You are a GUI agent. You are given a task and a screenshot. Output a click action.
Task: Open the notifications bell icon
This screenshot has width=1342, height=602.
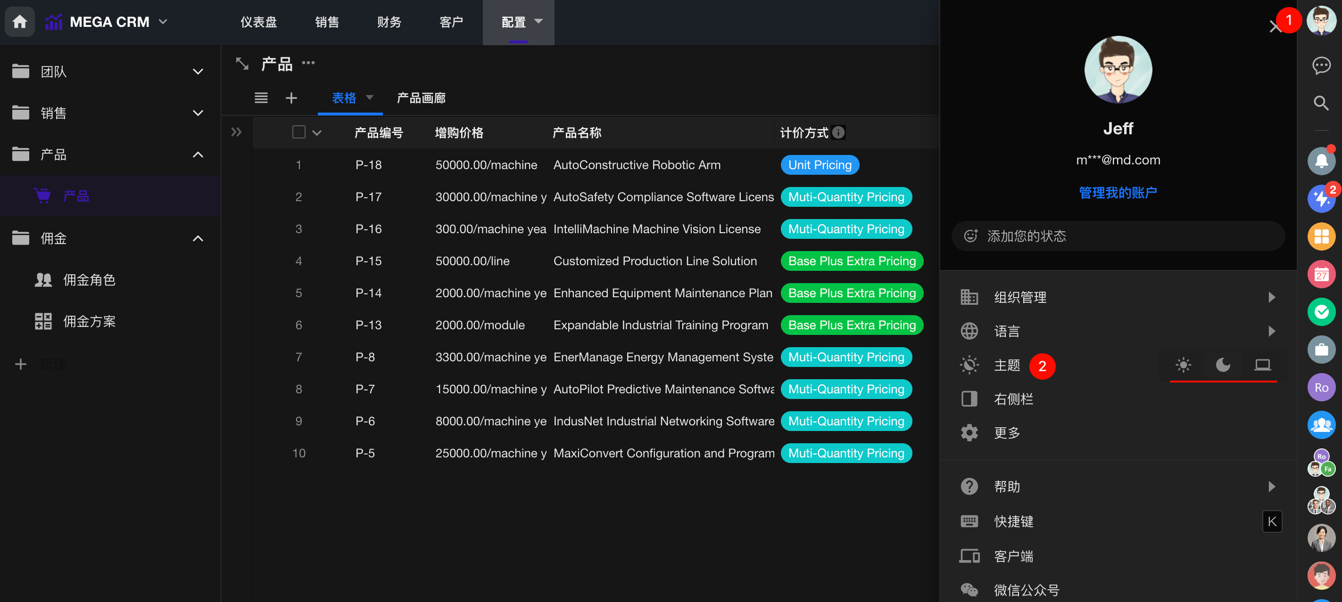click(x=1321, y=161)
